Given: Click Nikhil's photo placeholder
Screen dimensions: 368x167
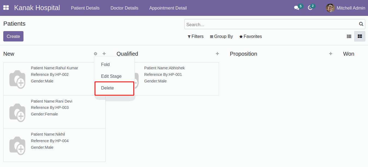Looking at the screenshot, I should pos(17,145).
